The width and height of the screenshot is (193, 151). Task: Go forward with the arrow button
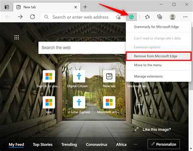pyautogui.click(x=20, y=17)
